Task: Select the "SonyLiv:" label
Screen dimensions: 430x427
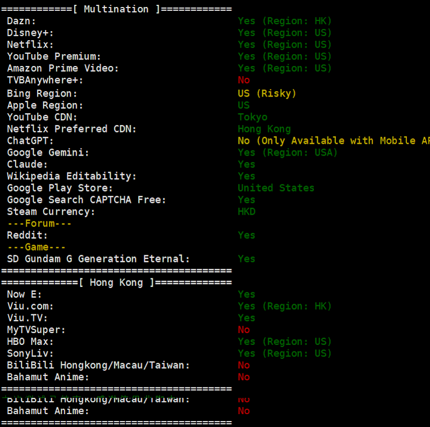Action: pyautogui.click(x=30, y=354)
